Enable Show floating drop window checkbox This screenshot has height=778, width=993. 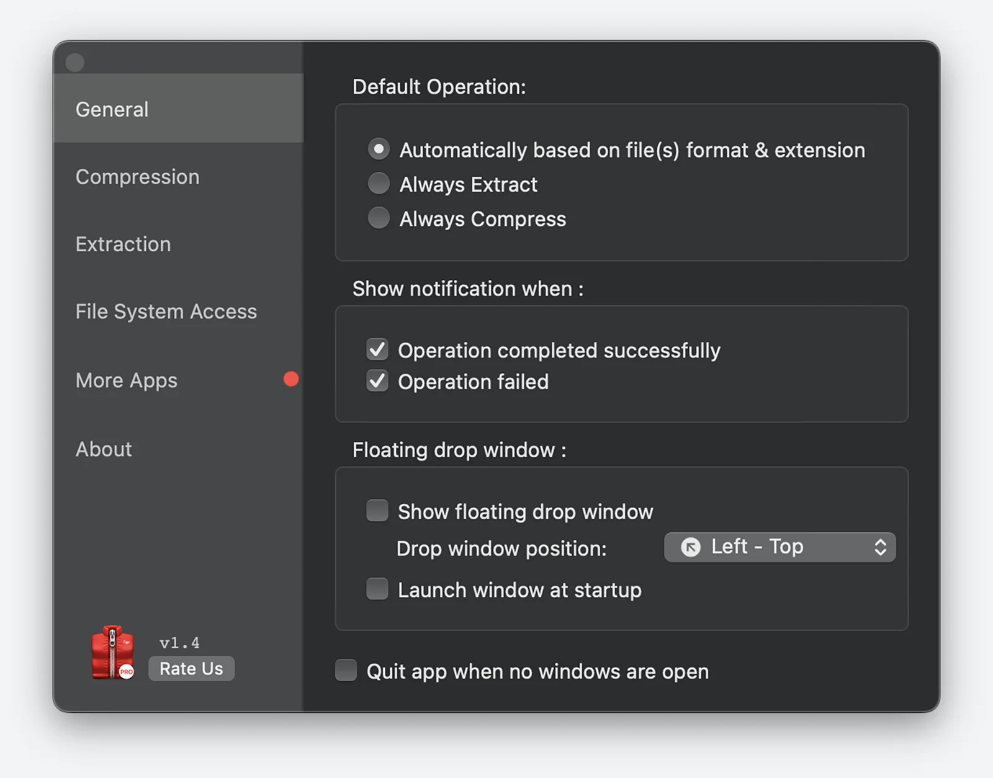(x=377, y=511)
